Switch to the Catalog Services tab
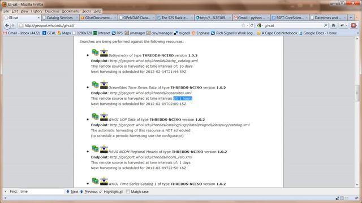The height and width of the screenshot is (203, 362). coord(61,17)
